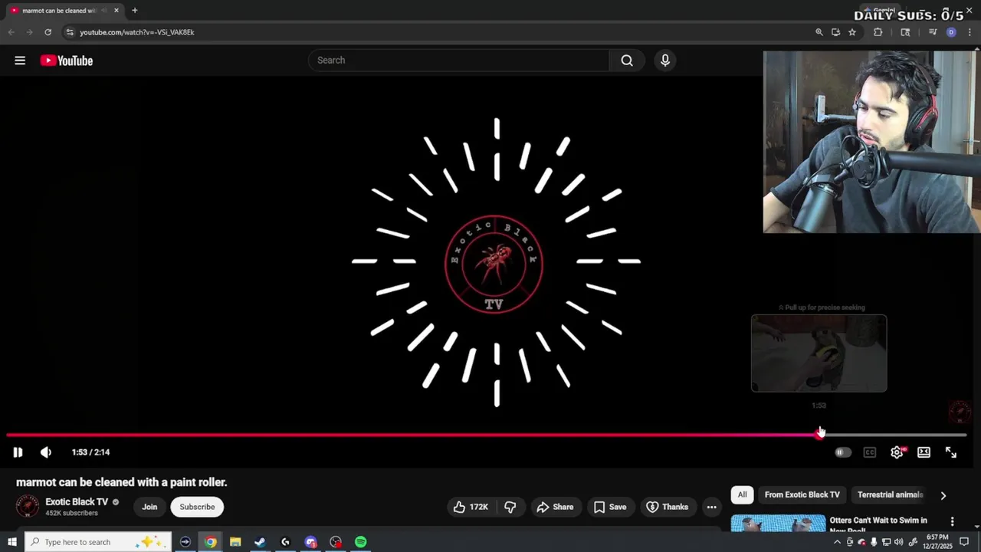Go to the YouTube home logo
Viewport: 981px width, 552px height.
click(67, 61)
